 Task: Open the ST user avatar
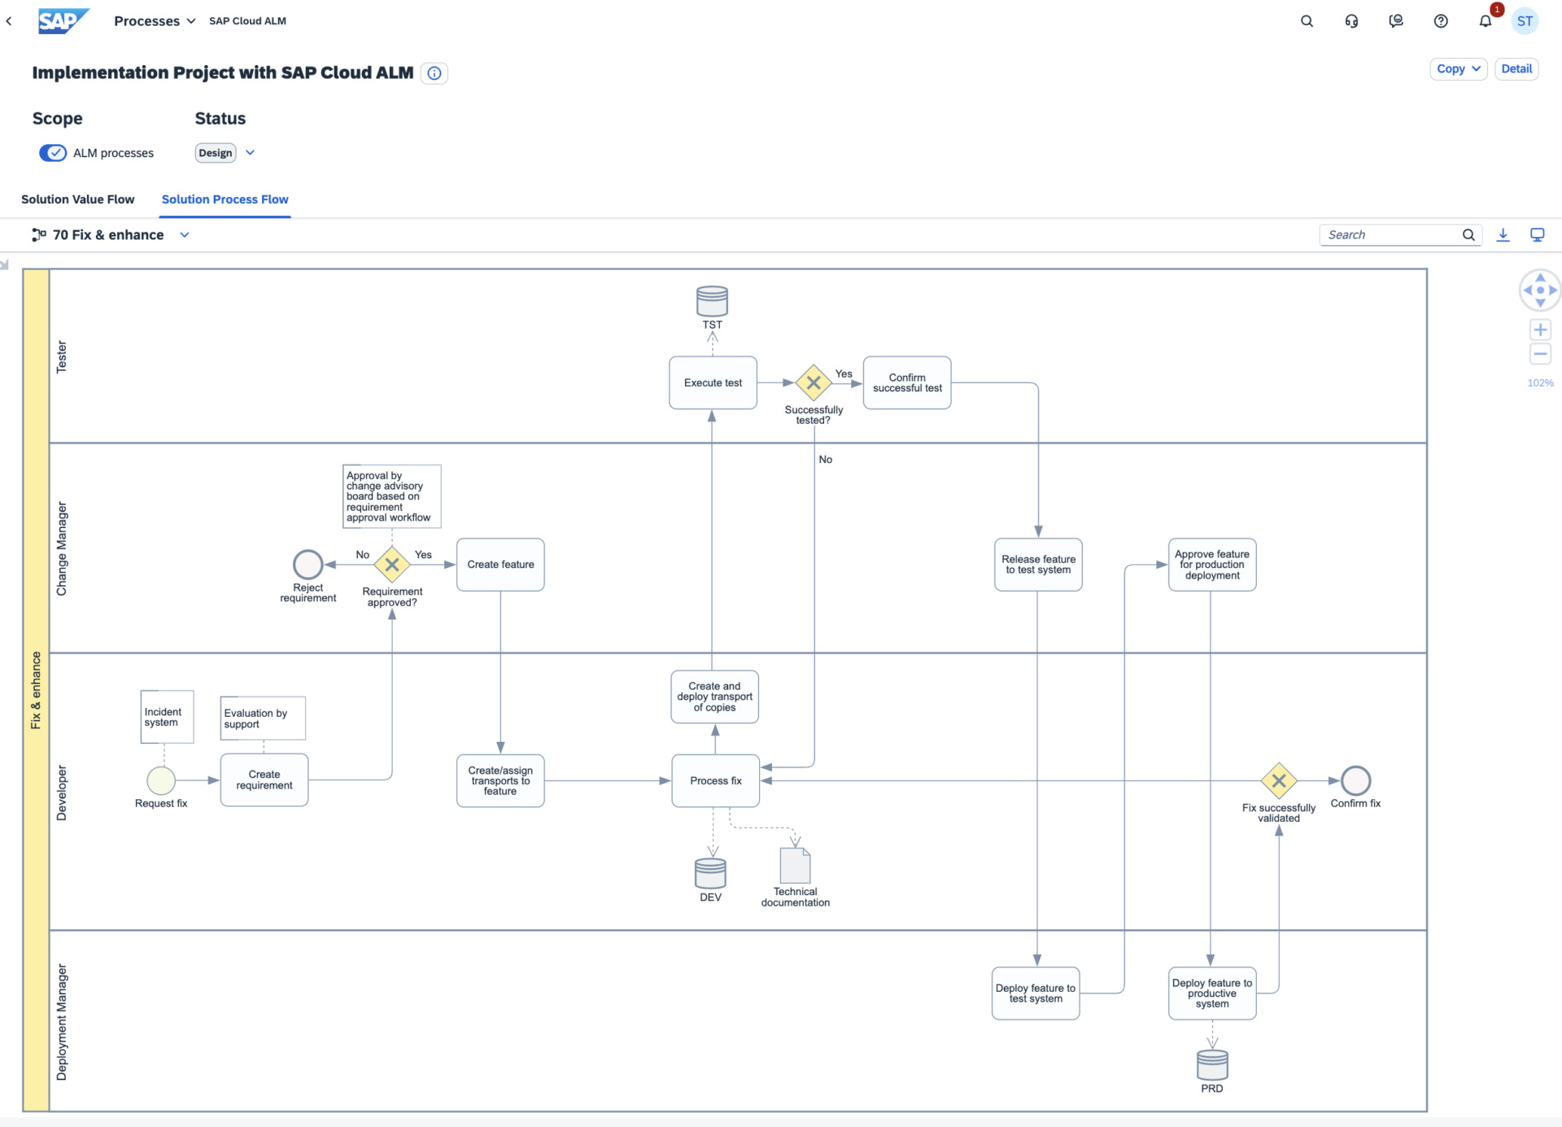[x=1525, y=21]
